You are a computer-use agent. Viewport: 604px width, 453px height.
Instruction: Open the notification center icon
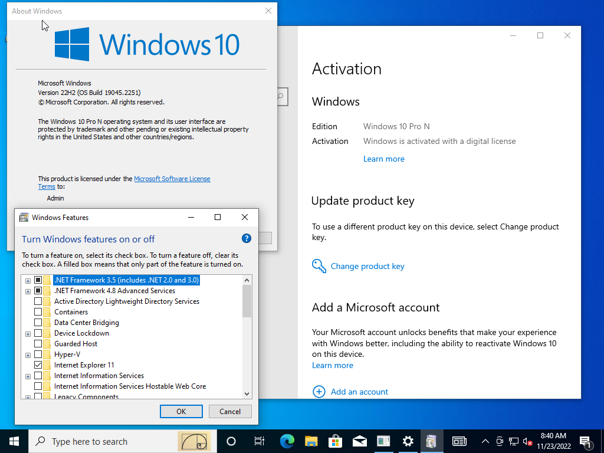tap(586, 441)
